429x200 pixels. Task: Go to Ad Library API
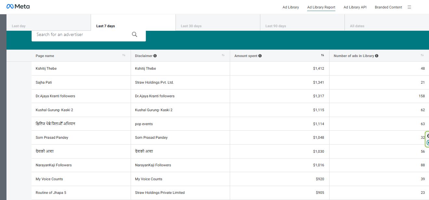pos(355,7)
